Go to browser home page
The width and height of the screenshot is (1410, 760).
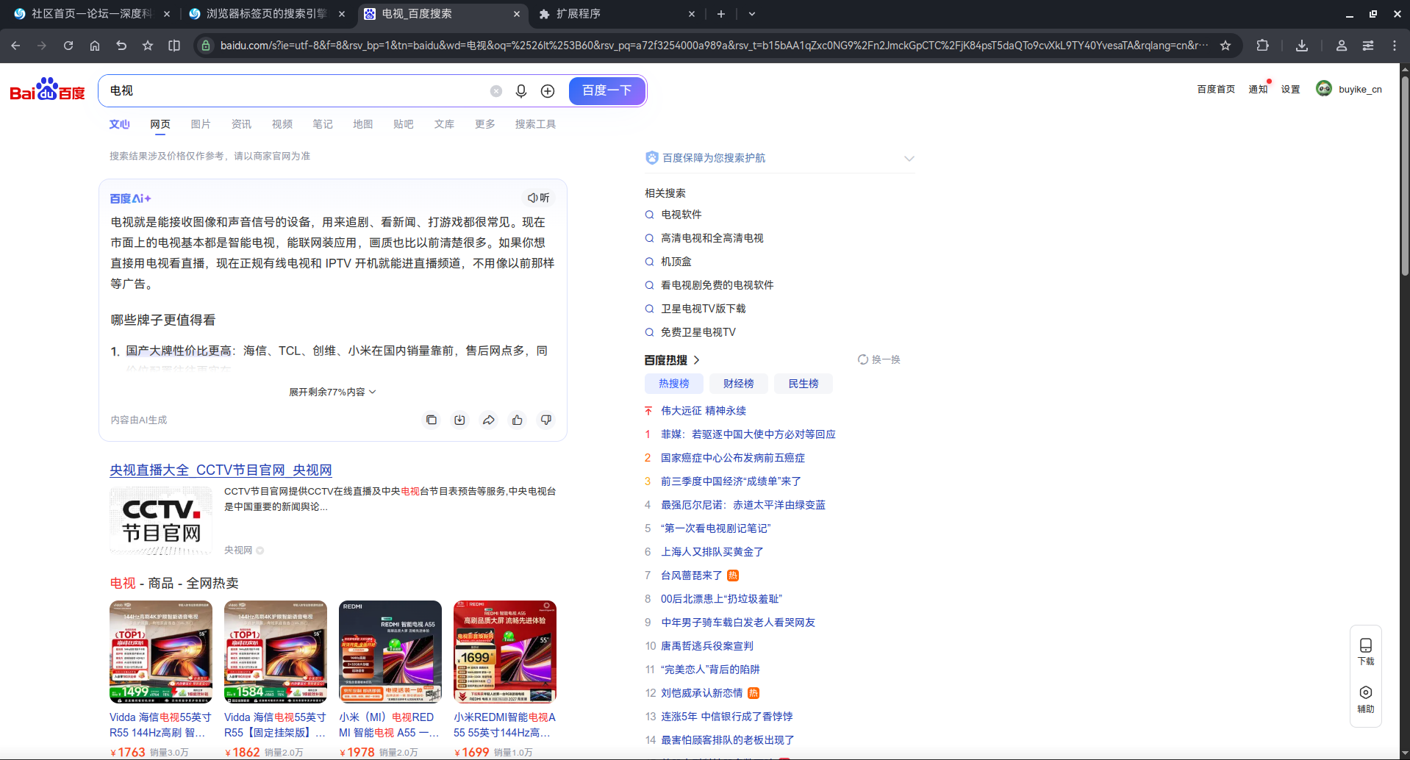coord(95,46)
